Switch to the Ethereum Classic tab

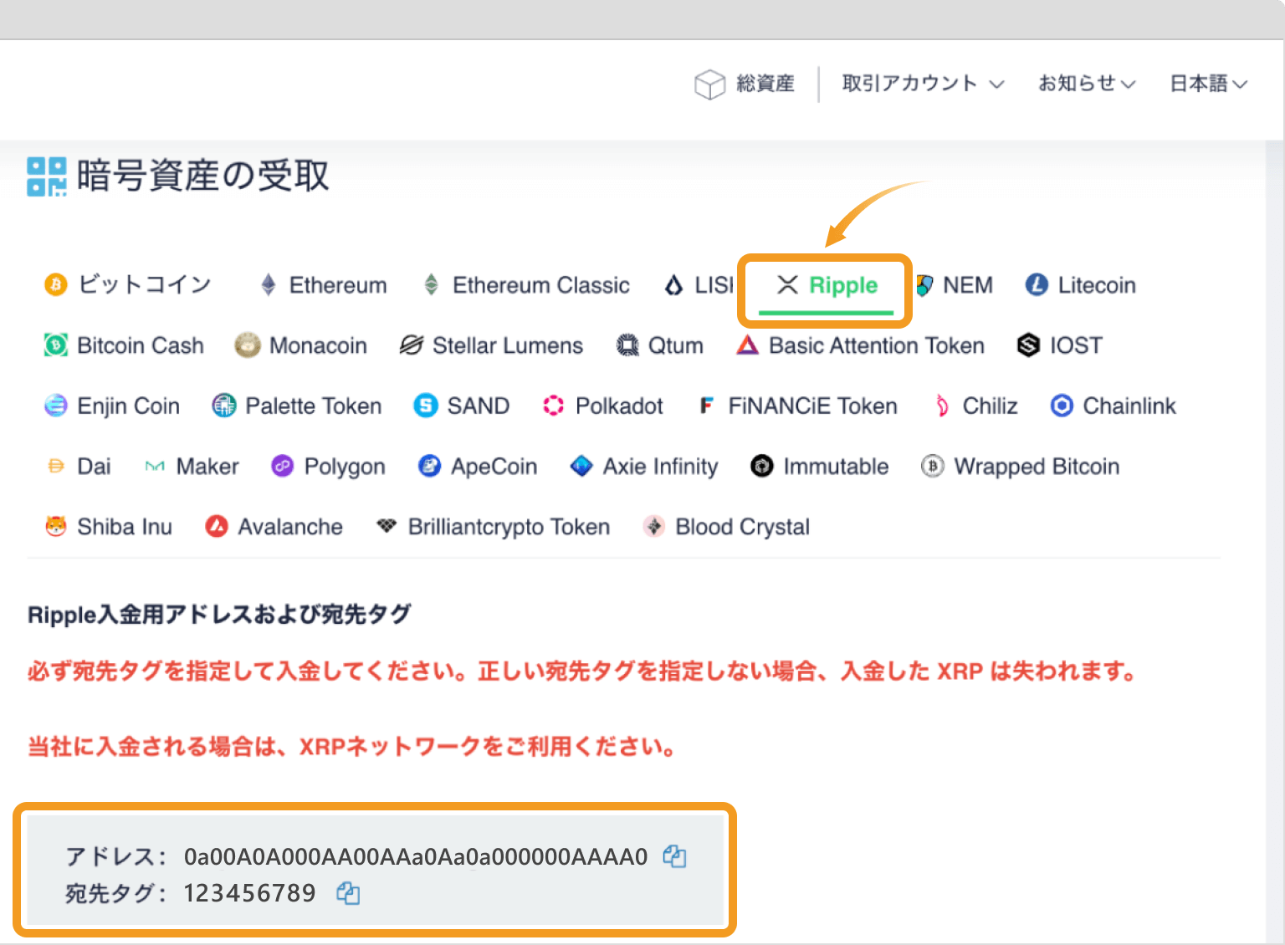click(525, 285)
